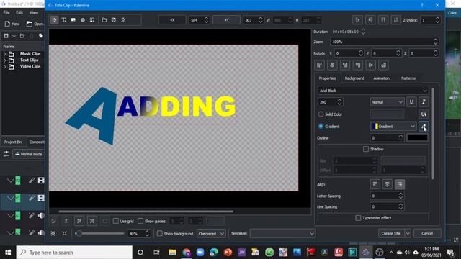The image size is (461, 259).
Task: Toggle underline text formatting
Action: click(x=411, y=102)
